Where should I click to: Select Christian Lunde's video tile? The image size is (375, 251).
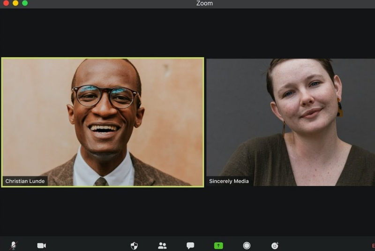(103, 122)
